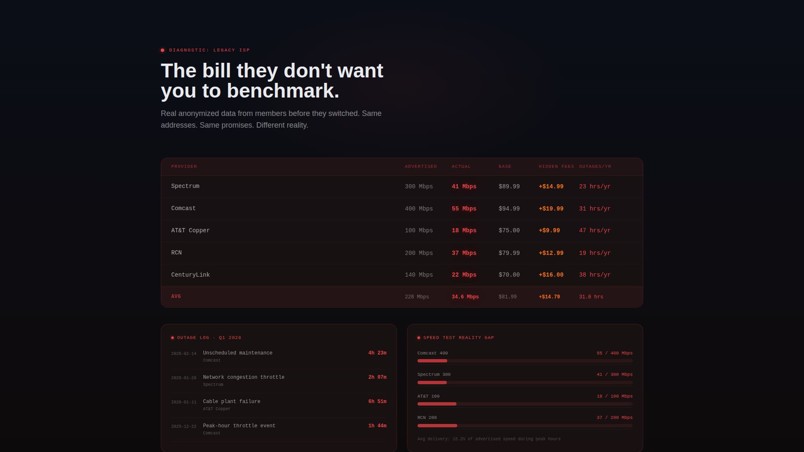Click the Actual column header

[x=461, y=167]
